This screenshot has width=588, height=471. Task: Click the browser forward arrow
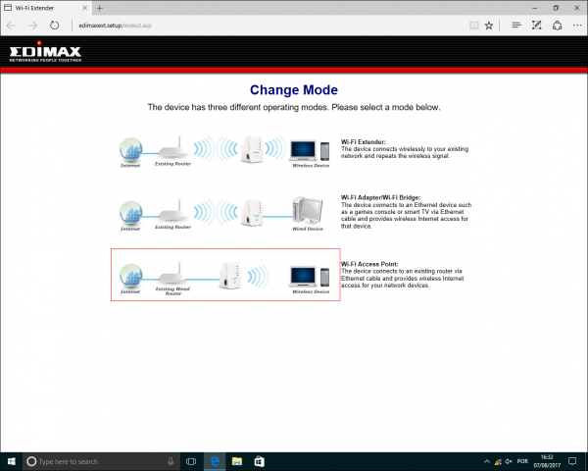[x=33, y=26]
